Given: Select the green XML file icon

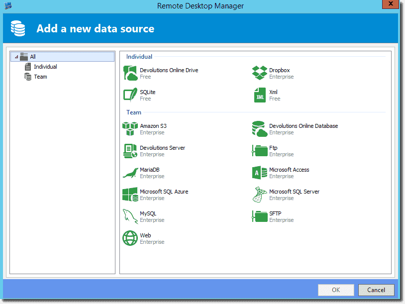Looking at the screenshot, I should (260, 95).
